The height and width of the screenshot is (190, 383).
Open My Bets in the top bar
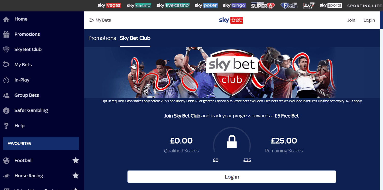(100, 20)
